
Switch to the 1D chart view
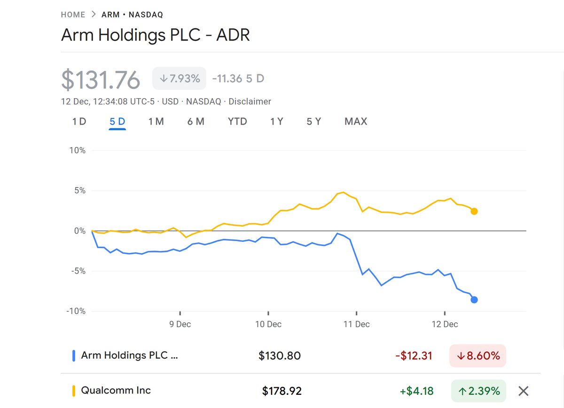click(78, 121)
